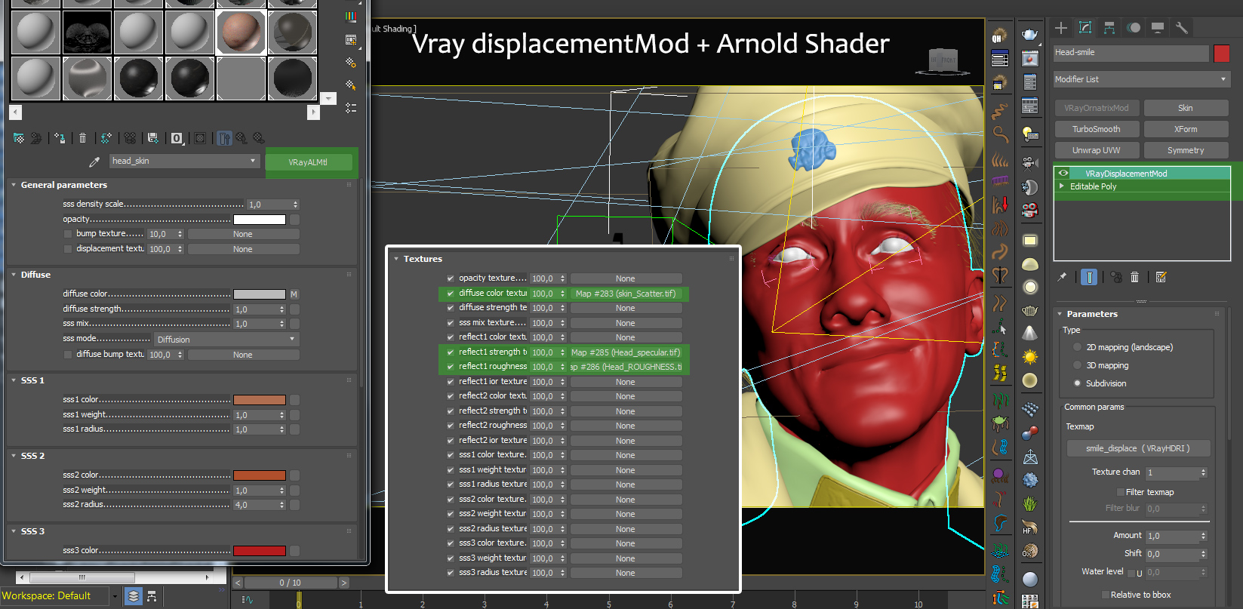Click the Reset Map/Mtl trash icon in material editor

pos(83,138)
